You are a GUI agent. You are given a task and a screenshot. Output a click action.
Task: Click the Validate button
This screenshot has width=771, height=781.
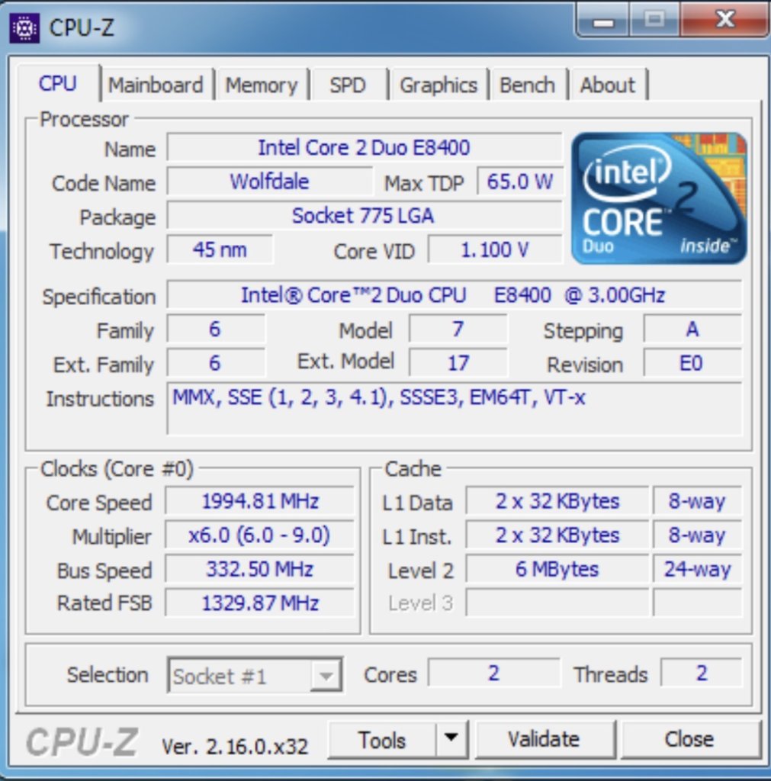point(544,738)
